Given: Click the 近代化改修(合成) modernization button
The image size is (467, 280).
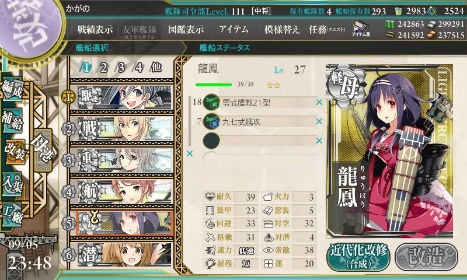Looking at the screenshot, I should [358, 257].
